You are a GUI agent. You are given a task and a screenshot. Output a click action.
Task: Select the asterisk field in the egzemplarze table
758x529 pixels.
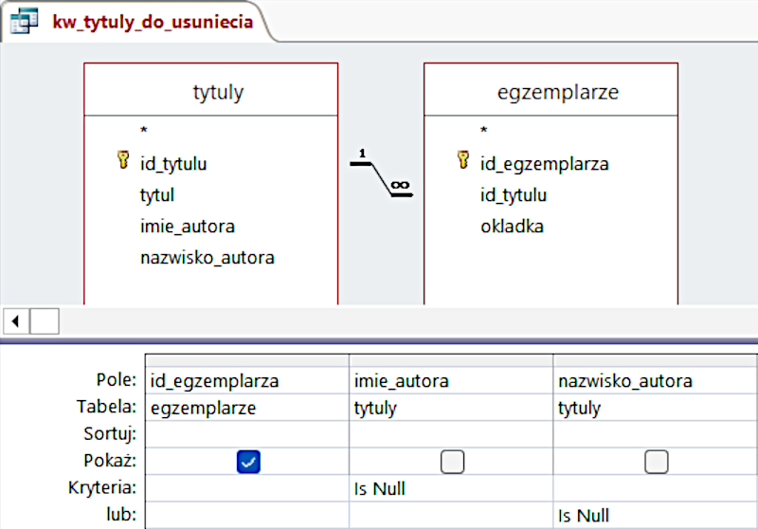pos(484,131)
